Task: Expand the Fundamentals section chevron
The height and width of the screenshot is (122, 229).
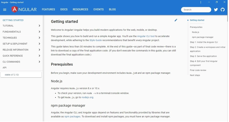Action: [x=39, y=32]
